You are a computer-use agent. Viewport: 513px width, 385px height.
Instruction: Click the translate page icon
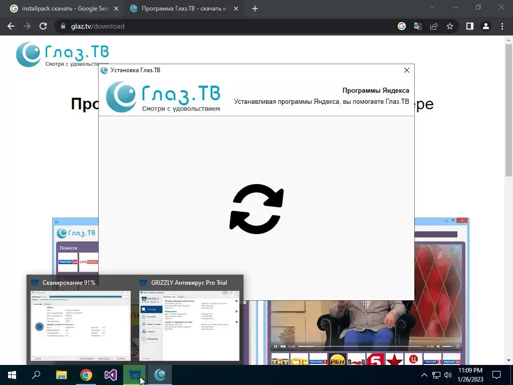418,26
